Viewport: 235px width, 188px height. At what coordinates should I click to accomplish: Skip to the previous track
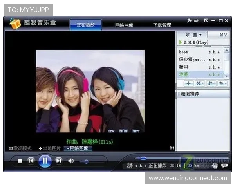point(31,161)
